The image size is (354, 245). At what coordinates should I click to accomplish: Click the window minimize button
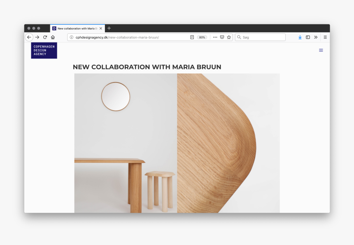[34, 28]
